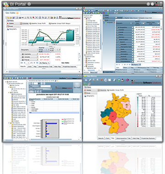Screen dimensions: 165x174
Task: Click Destination Currency node in metadata tree
Action: click(x=93, y=63)
